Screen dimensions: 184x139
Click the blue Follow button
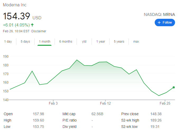165,23
